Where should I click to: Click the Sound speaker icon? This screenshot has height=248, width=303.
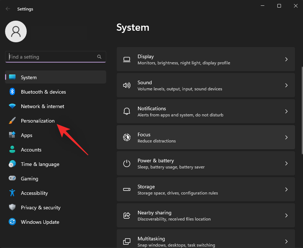point(127,85)
